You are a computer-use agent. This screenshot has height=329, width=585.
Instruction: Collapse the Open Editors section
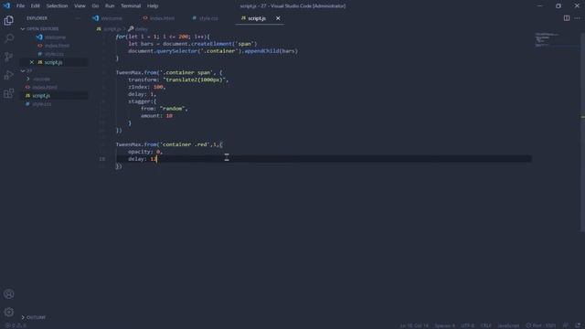[23, 28]
